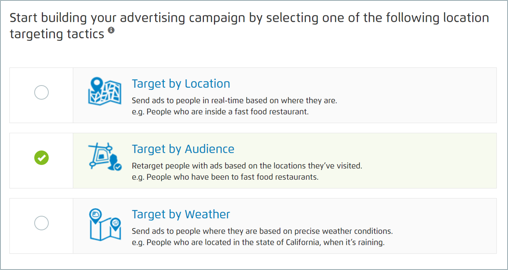Image resolution: width=508 pixels, height=270 pixels.
Task: Choose the Target by Weather radio button
Action: pos(41,223)
